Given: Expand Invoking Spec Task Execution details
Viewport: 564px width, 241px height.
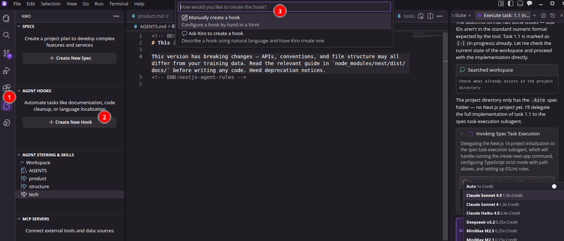Looking at the screenshot, I should (462, 134).
